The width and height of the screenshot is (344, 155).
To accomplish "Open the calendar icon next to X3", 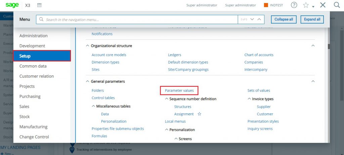I will pos(39,5).
